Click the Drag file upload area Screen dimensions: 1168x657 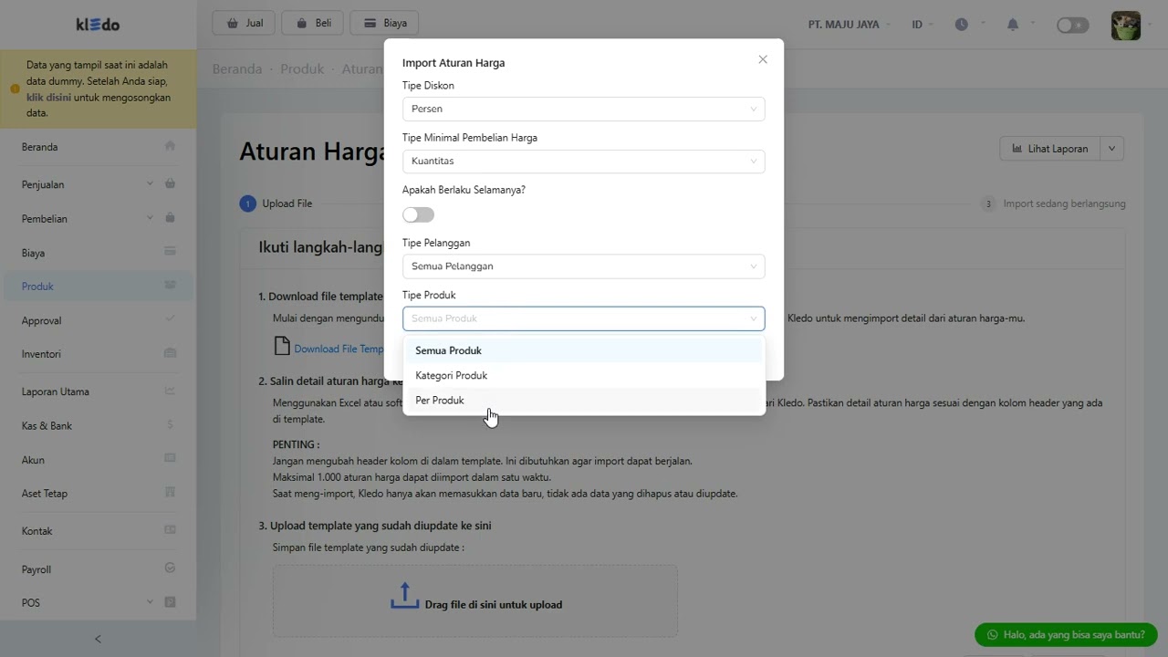point(474,600)
